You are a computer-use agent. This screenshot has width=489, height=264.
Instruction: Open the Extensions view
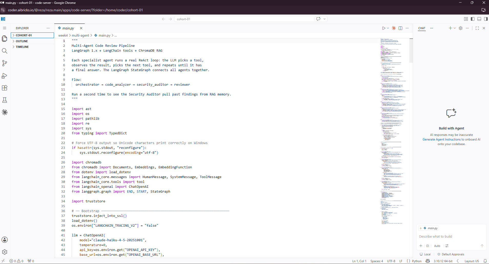(x=5, y=88)
